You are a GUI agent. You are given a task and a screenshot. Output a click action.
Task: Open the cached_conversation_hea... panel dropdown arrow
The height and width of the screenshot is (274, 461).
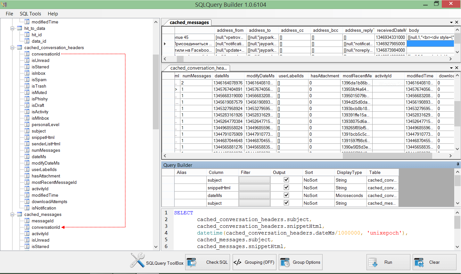click(451, 68)
